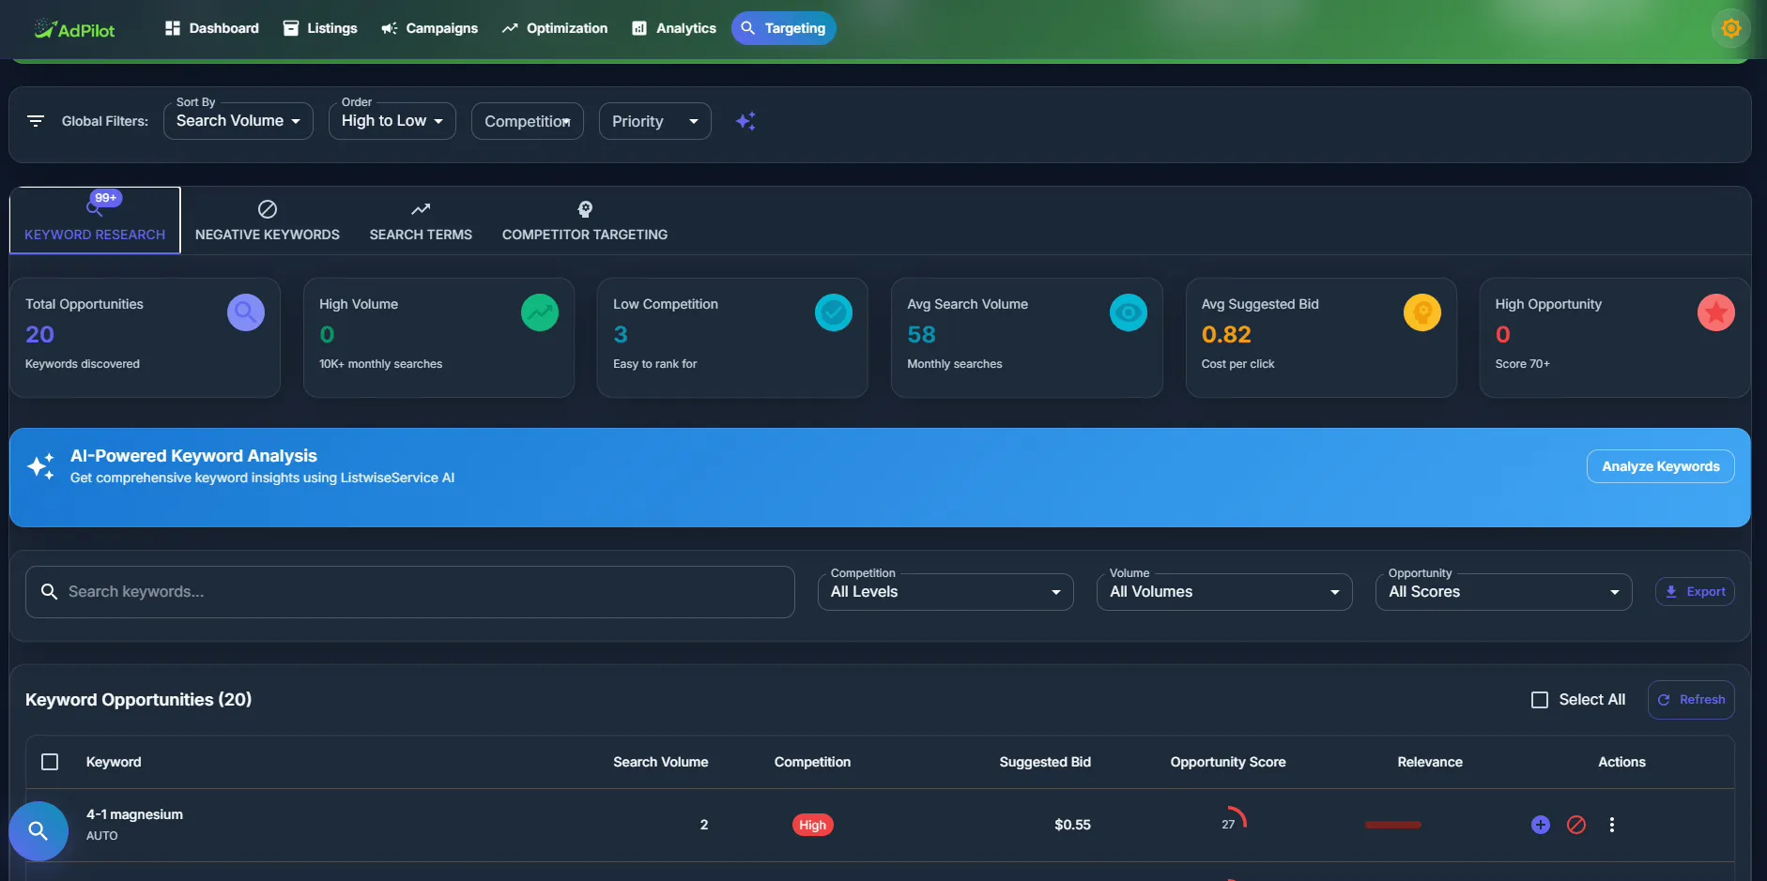Screen dimensions: 1767x881
Task: Expand the Priority filter dropdown
Action: coord(655,121)
